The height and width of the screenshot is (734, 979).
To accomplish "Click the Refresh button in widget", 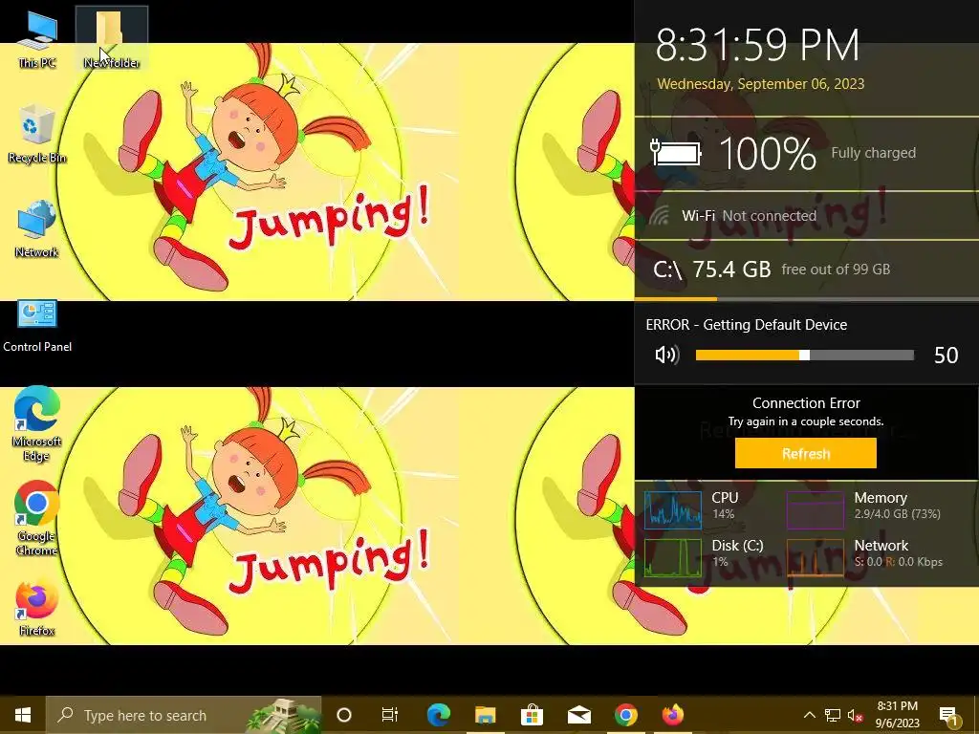I will 805,453.
